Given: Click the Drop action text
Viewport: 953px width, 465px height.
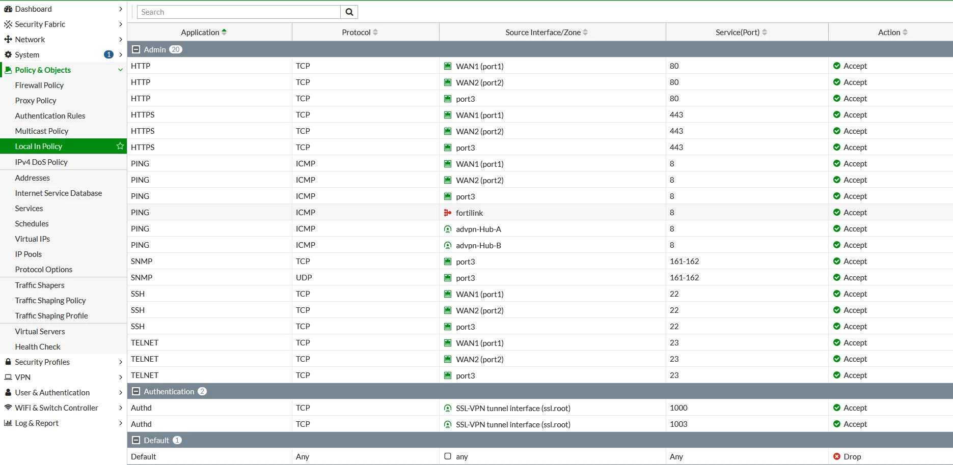Looking at the screenshot, I should tap(852, 456).
